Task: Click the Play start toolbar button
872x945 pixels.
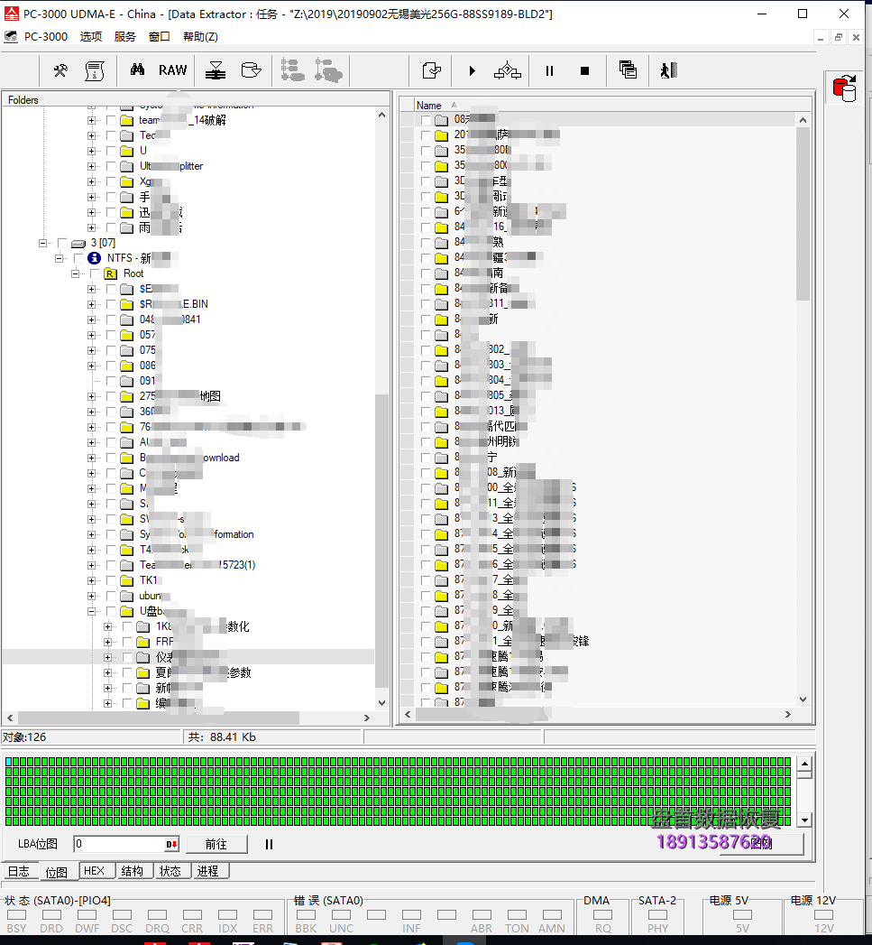Action: point(473,71)
